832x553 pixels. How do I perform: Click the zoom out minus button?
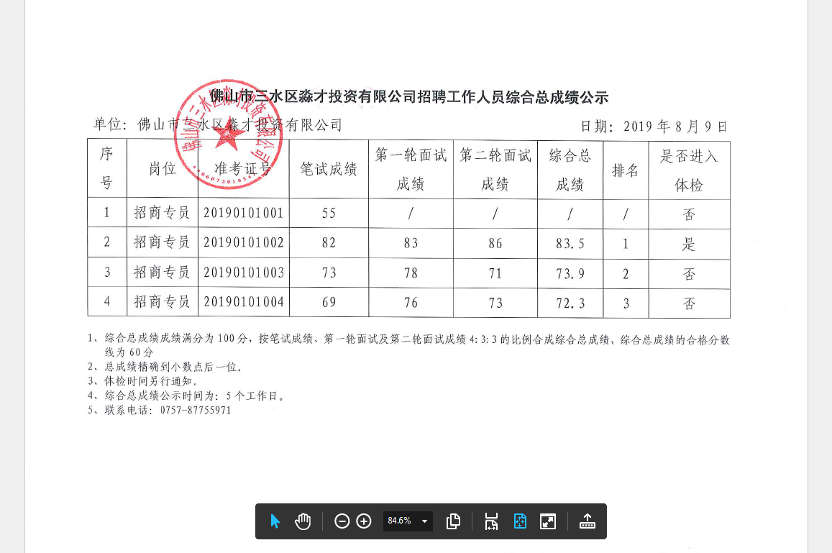[342, 521]
